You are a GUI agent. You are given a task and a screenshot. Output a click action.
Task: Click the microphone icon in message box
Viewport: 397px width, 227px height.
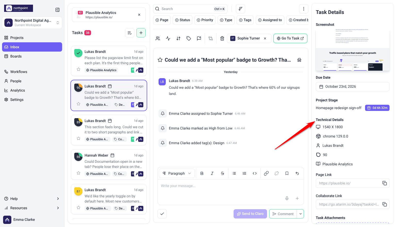click(x=287, y=198)
